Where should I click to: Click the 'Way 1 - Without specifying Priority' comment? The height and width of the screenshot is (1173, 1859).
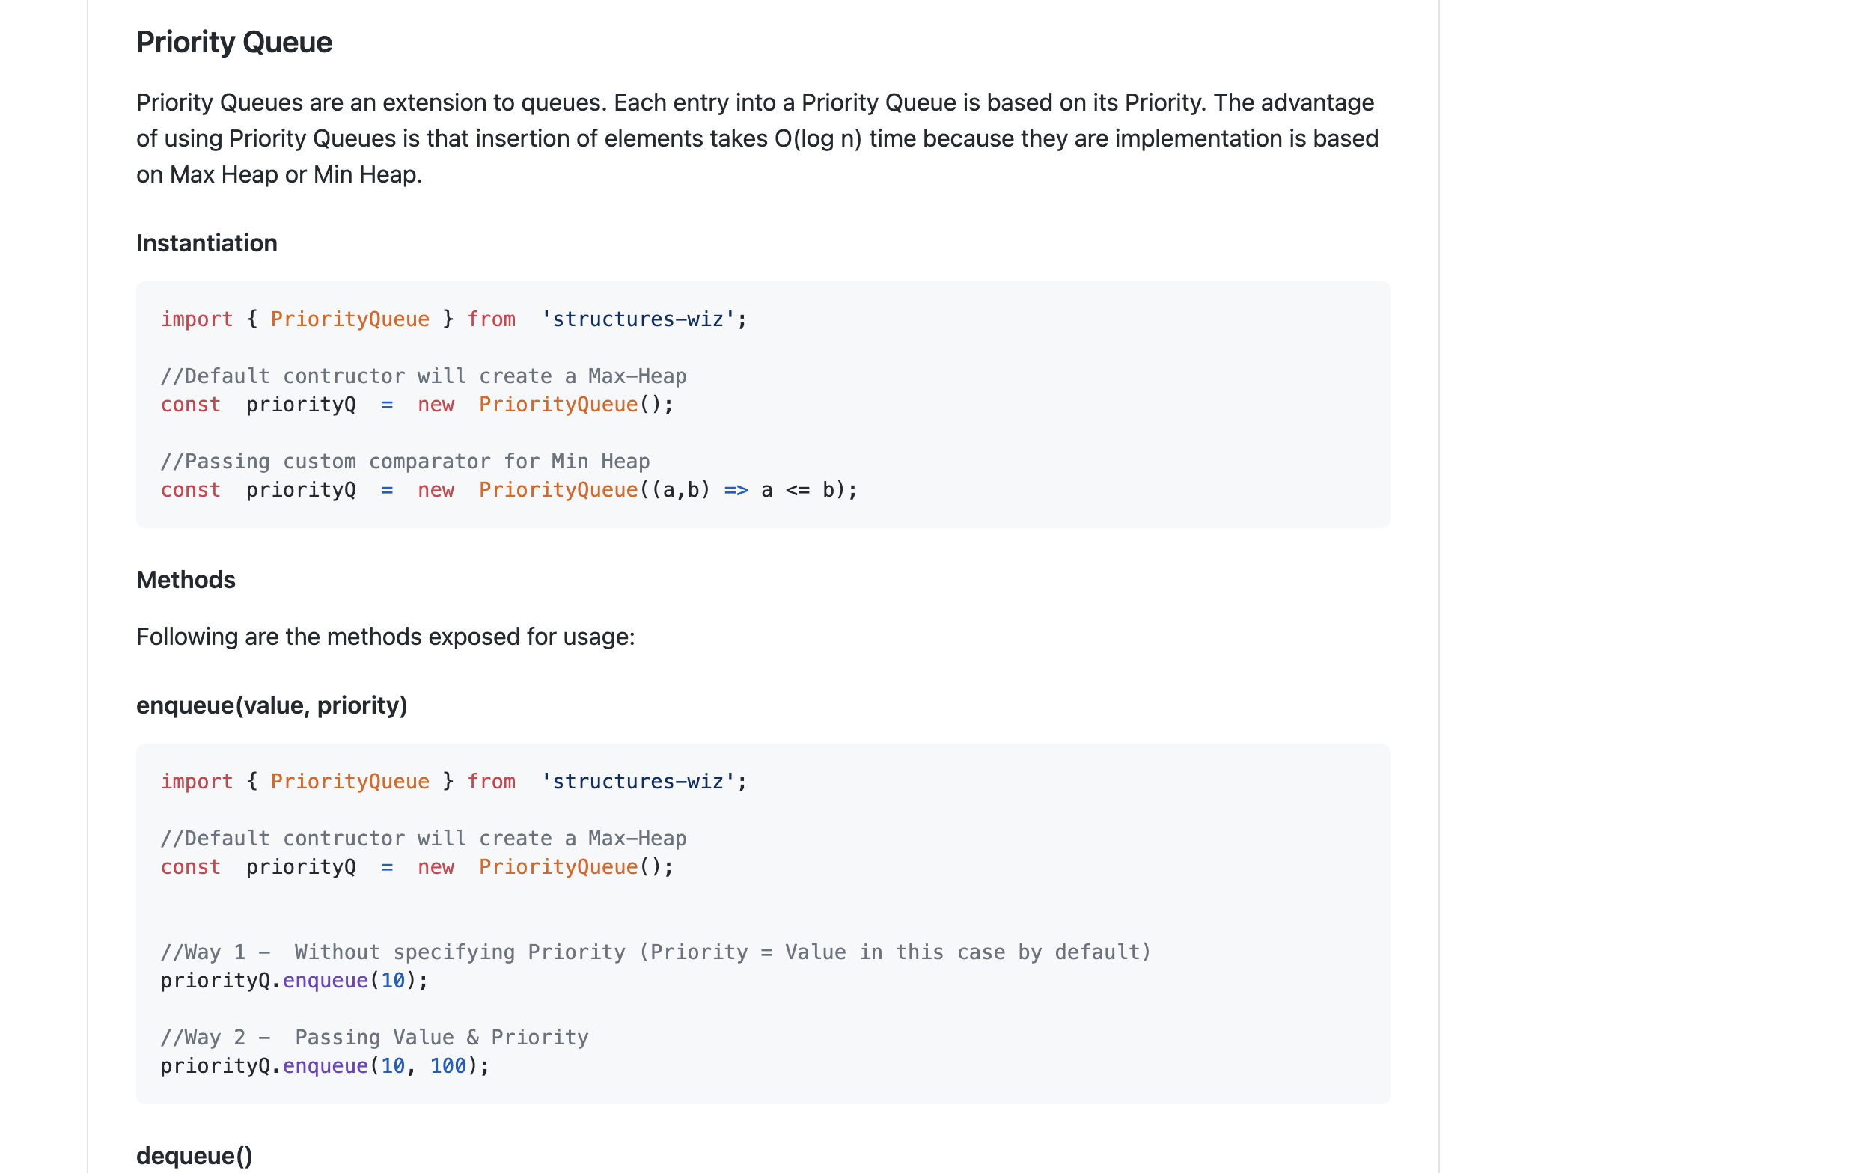click(x=656, y=952)
